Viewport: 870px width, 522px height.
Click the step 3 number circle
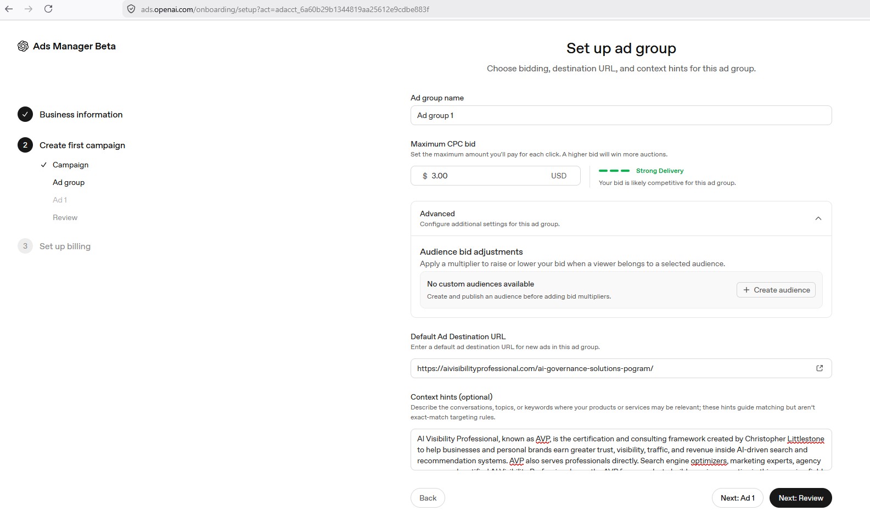click(x=25, y=246)
